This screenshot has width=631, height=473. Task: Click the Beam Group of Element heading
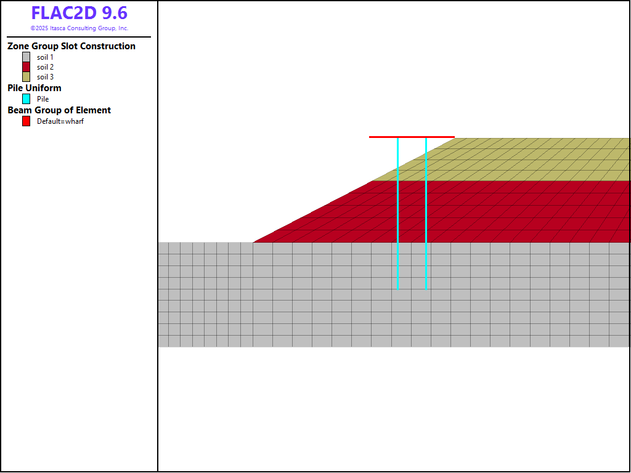coord(59,110)
